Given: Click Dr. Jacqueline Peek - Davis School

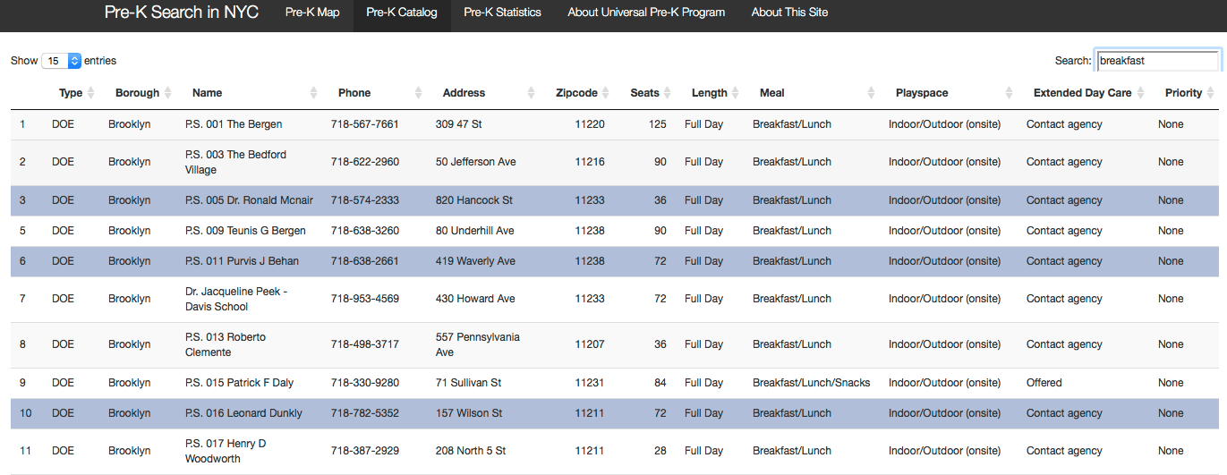Looking at the screenshot, I should point(236,299).
